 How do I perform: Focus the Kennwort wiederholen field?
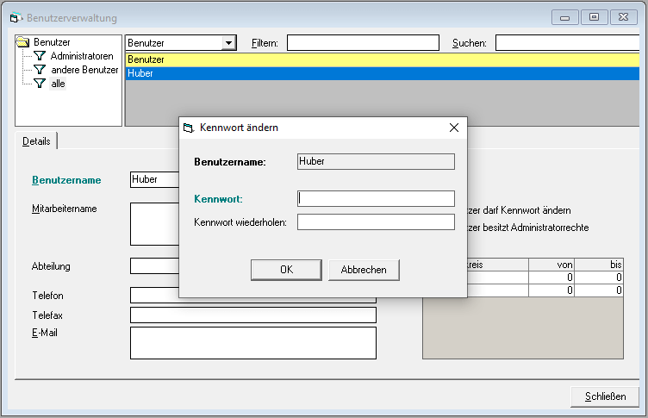(x=376, y=222)
